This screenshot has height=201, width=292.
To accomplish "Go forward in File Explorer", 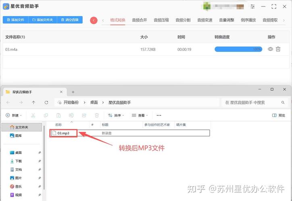I will click(21, 103).
